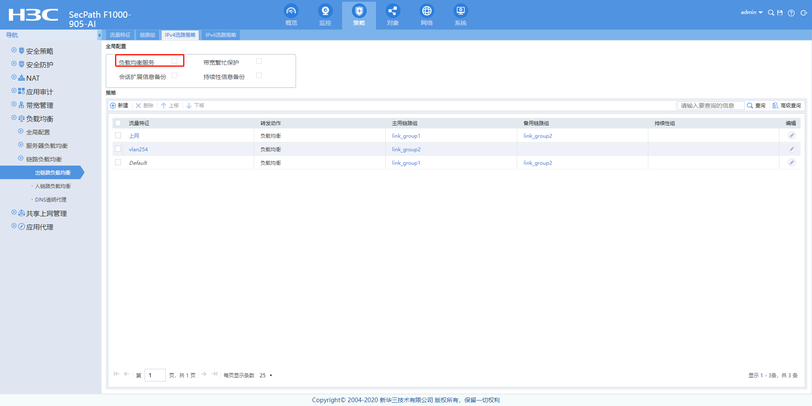Image resolution: width=812 pixels, height=406 pixels.
Task: Expand the NAT tree node
Action: (x=14, y=77)
